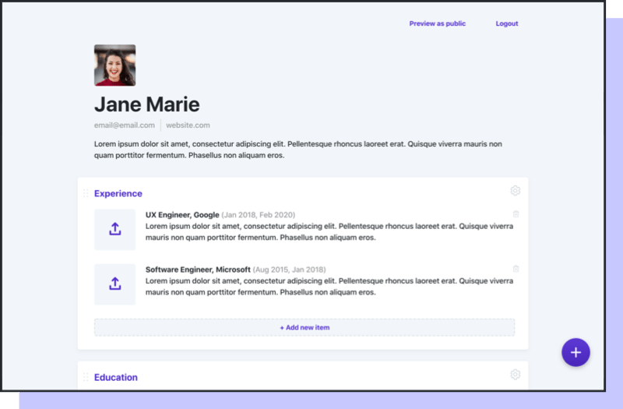
Task: Upload a logo for the Google job
Action: pyautogui.click(x=114, y=230)
